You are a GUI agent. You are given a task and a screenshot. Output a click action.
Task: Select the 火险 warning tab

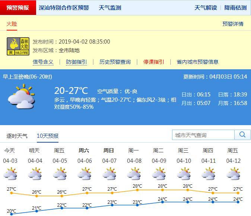coord(12,24)
